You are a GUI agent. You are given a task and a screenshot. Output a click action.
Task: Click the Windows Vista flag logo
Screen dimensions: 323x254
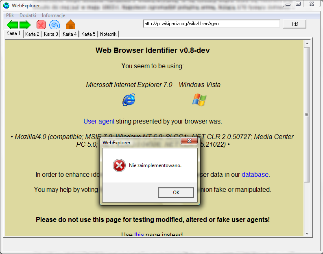(199, 100)
